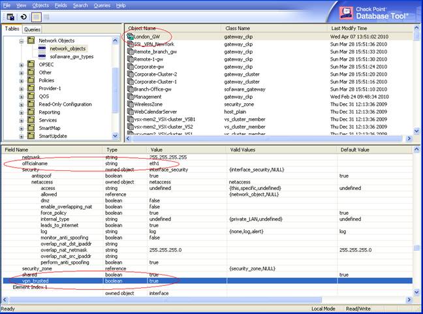Screen dimensions: 423x314
Task: Click the SSL_VPN_NewYork object icon
Action: tap(131, 44)
